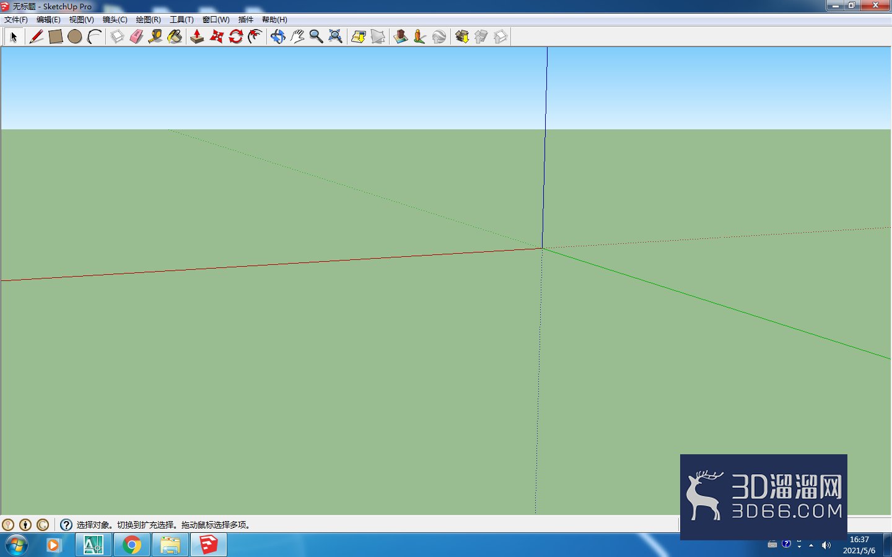The width and height of the screenshot is (892, 557).
Task: Click the Add Location icon
Action: pyautogui.click(x=358, y=37)
